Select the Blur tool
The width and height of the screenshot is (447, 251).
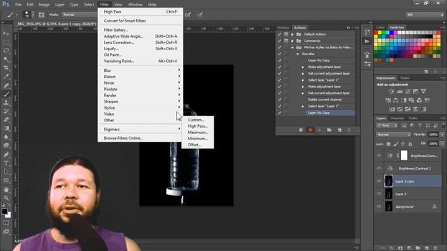pyautogui.click(x=6, y=137)
